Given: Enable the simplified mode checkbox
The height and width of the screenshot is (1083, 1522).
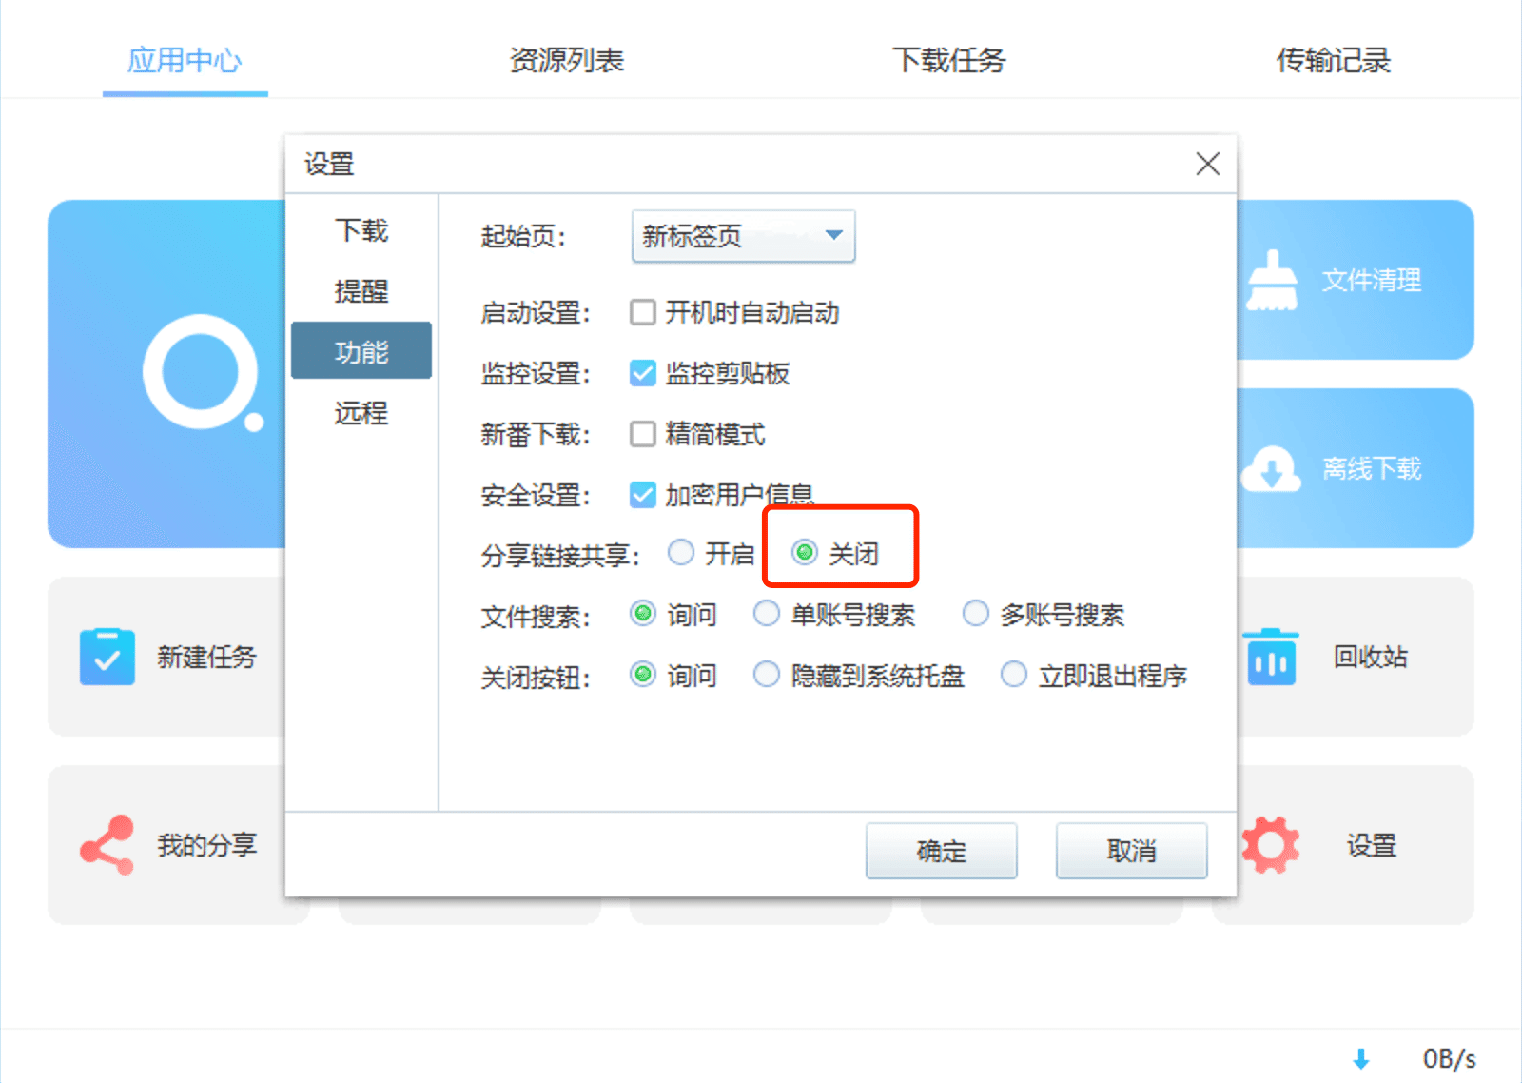Looking at the screenshot, I should tap(643, 434).
